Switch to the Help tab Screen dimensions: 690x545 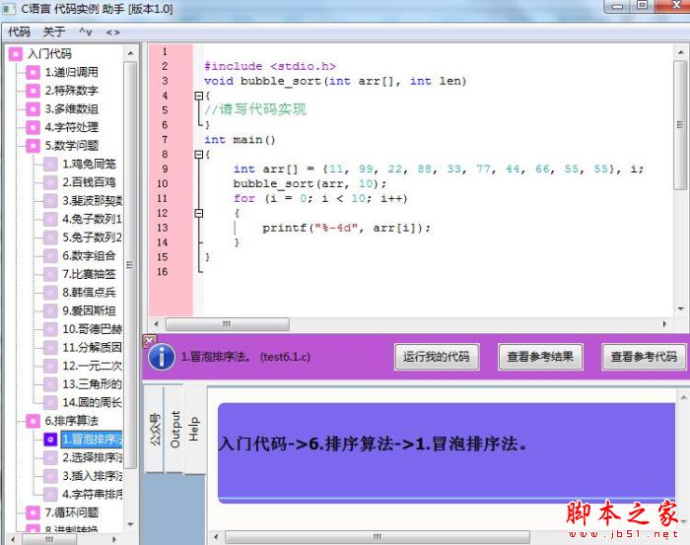coord(193,430)
